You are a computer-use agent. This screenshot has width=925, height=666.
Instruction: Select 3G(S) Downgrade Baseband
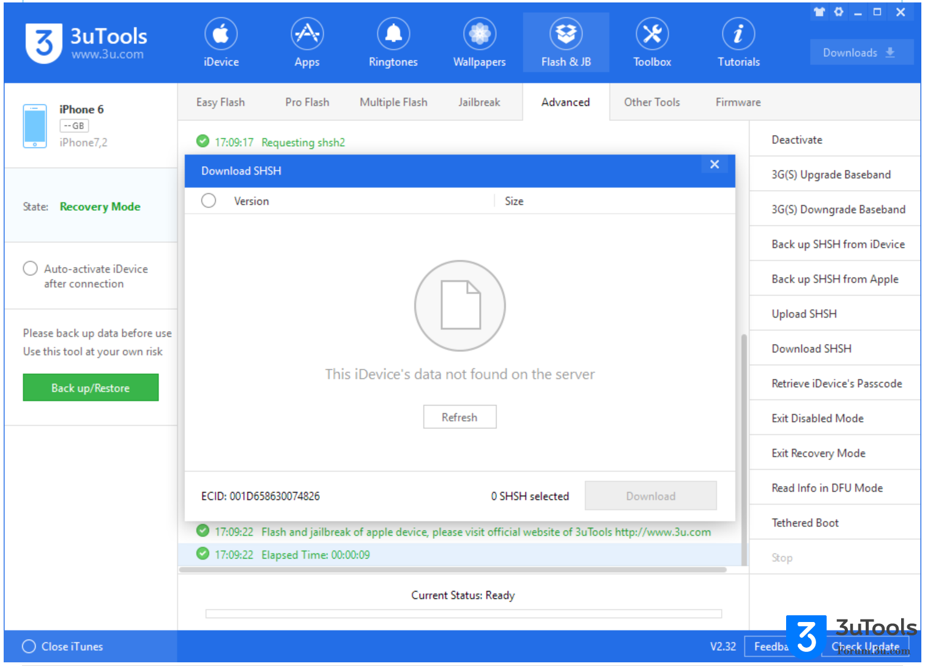coord(834,209)
